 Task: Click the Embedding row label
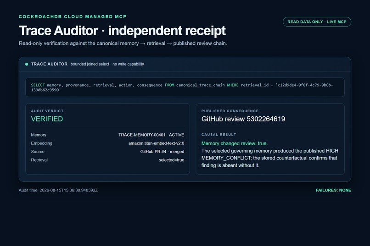click(41, 143)
